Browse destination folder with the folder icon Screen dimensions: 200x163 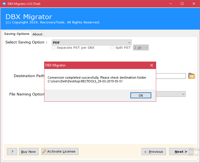coord(192,76)
